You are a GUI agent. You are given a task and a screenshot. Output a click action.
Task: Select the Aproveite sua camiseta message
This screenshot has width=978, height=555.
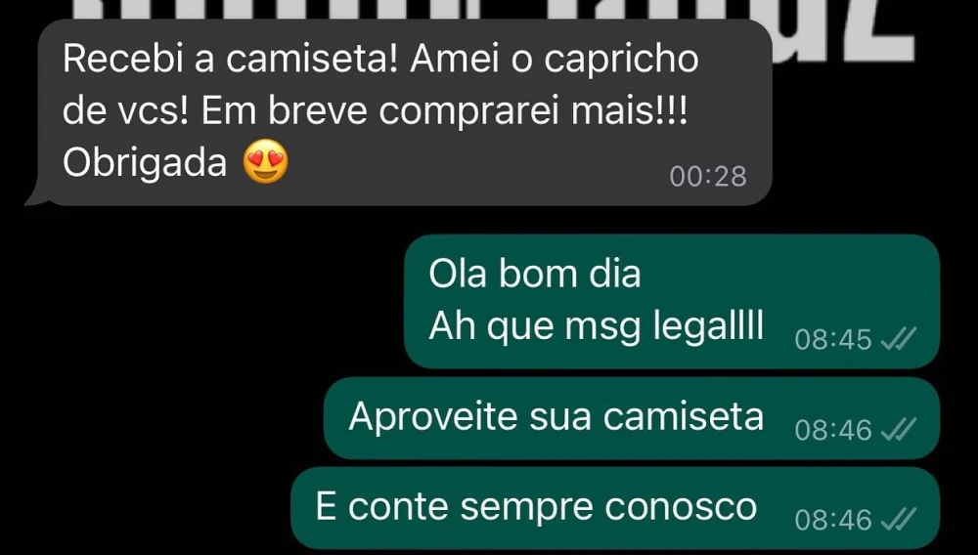(x=631, y=418)
